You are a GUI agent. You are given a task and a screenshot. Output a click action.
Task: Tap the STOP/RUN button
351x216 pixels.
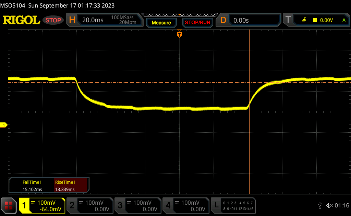[x=197, y=23]
